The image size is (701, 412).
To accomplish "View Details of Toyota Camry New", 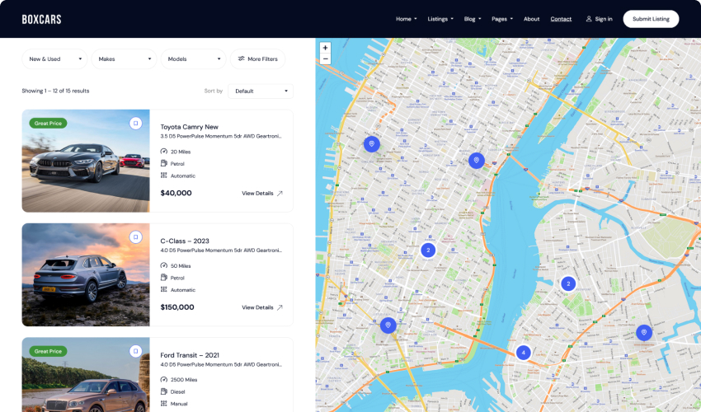I will (261, 193).
